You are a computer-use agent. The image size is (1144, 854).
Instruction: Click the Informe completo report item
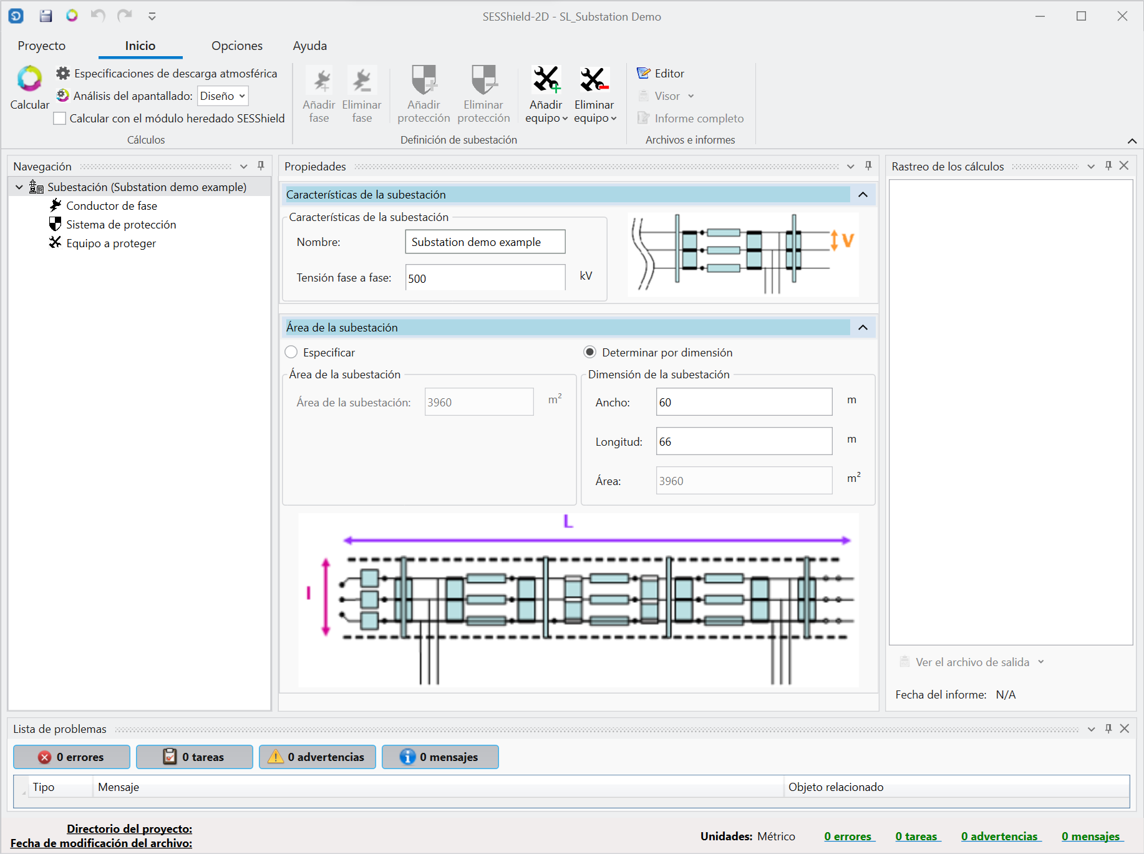(691, 119)
